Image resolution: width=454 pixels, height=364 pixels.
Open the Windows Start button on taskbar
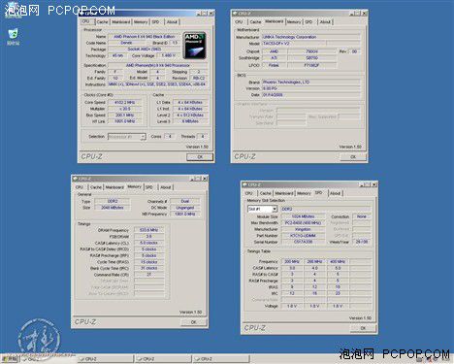coord(10,359)
